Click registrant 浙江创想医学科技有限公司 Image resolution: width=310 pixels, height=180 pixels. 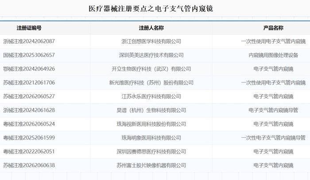pos(151,41)
